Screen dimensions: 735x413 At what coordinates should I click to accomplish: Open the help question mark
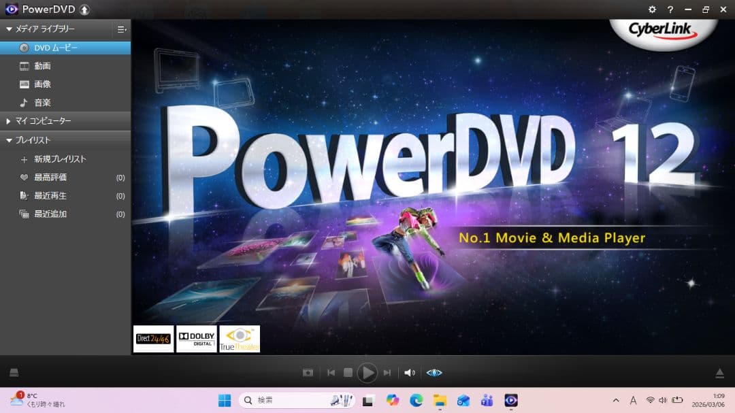(x=670, y=10)
